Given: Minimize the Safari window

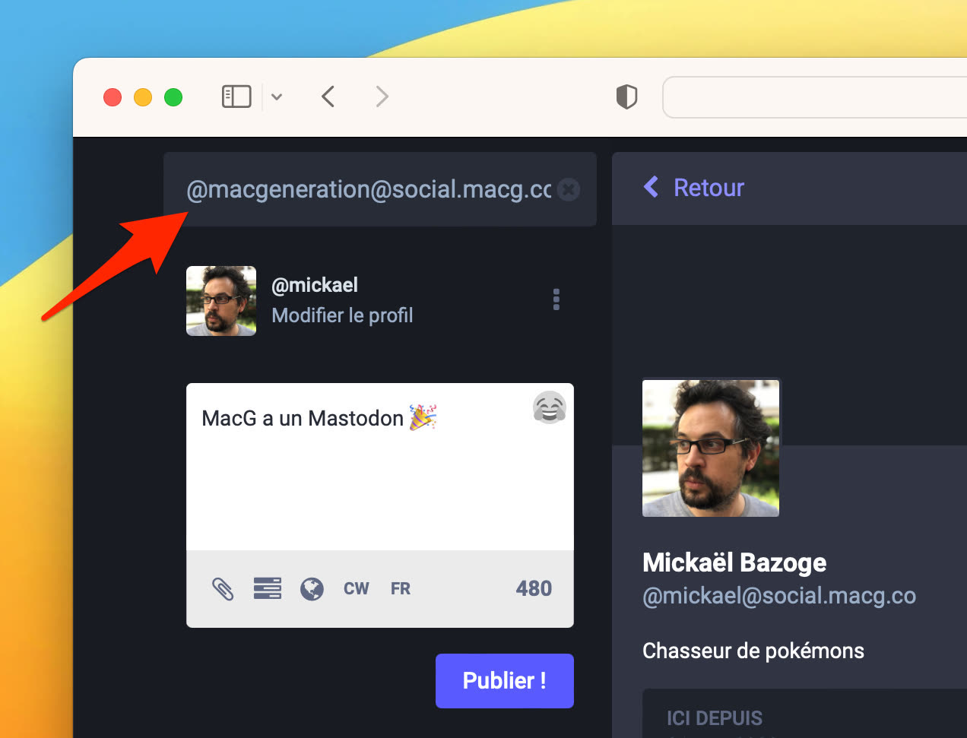Looking at the screenshot, I should tap(143, 97).
